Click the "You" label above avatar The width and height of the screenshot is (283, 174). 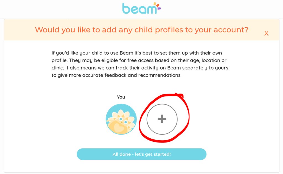click(x=121, y=97)
